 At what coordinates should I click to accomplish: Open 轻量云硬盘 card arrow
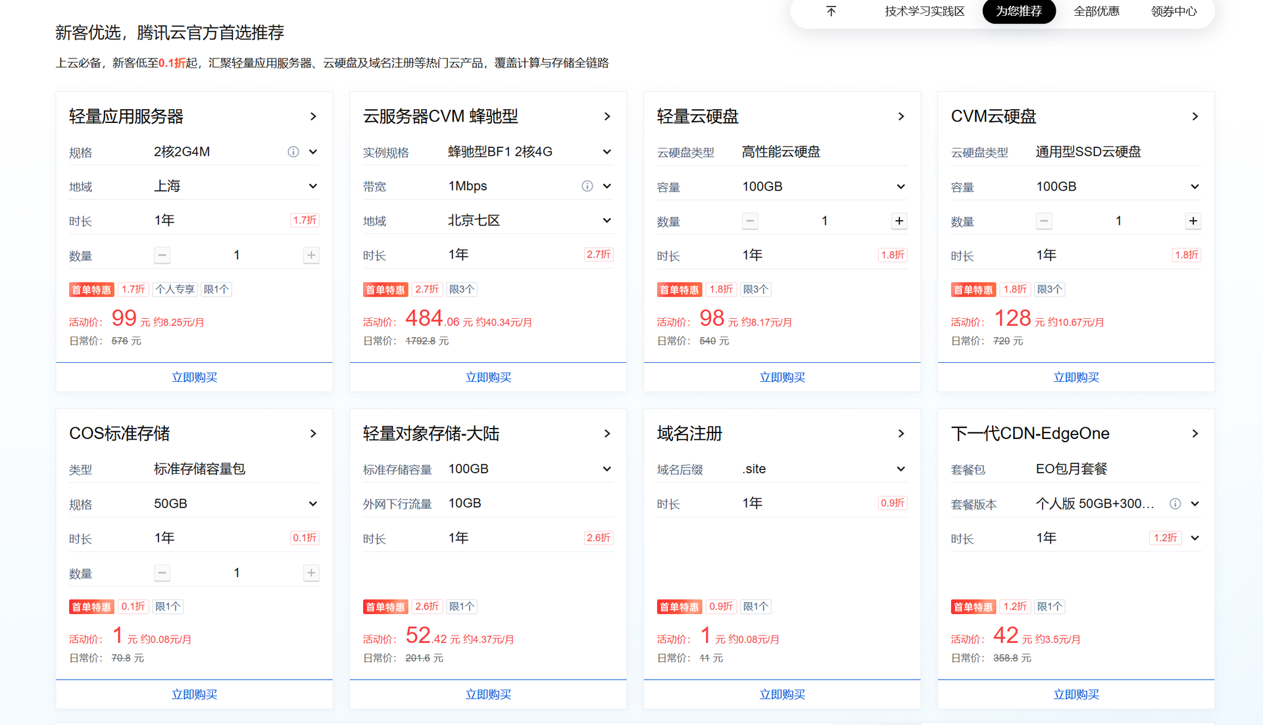tap(901, 116)
